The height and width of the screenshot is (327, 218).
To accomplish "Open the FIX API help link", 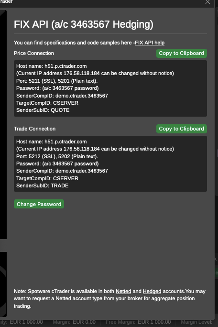I will pyautogui.click(x=150, y=43).
